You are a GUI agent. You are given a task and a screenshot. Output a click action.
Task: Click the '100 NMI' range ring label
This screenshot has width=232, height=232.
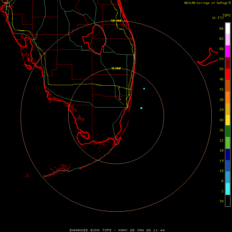[x=116, y=21]
